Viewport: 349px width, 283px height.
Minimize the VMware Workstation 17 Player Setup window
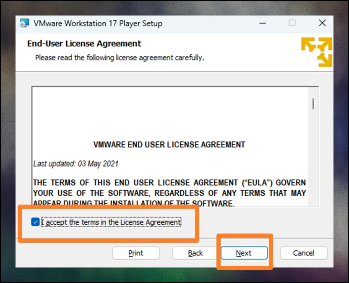point(263,23)
